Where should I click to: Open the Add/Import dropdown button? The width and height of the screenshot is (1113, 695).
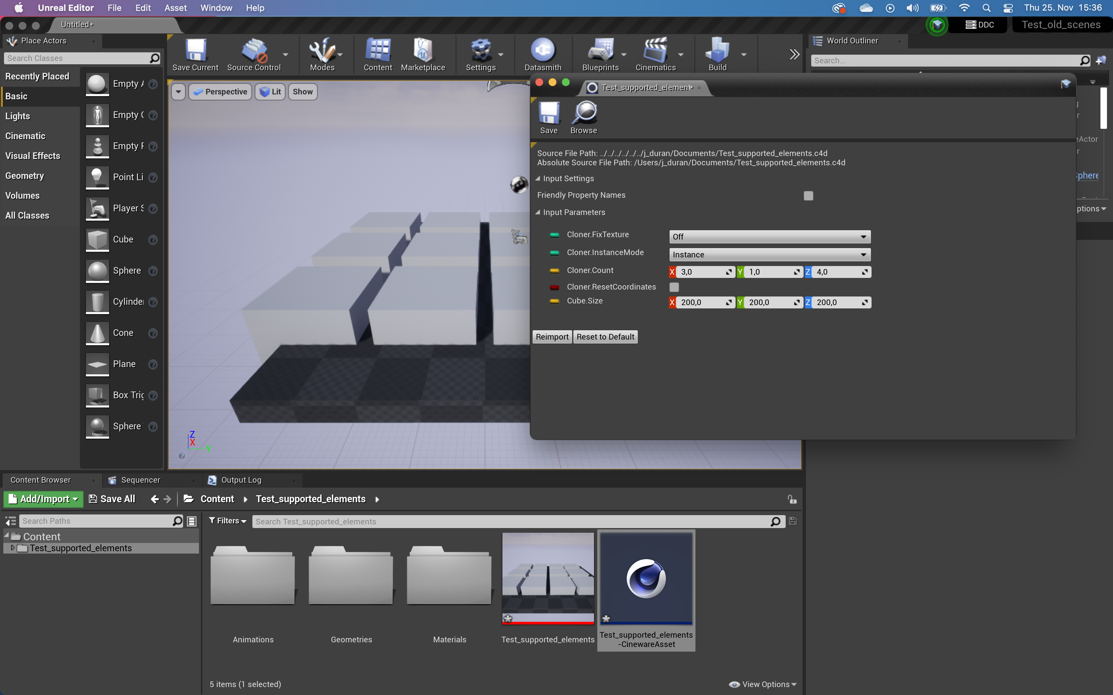point(43,499)
